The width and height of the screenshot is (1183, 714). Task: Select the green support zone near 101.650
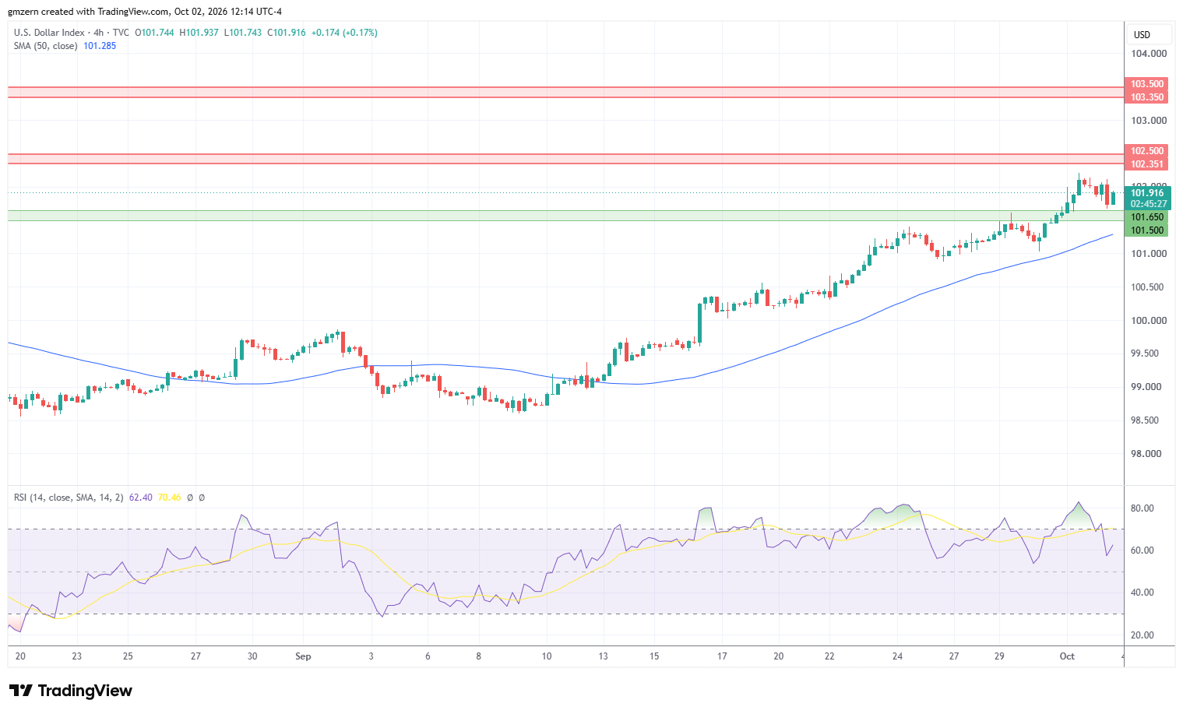point(566,216)
